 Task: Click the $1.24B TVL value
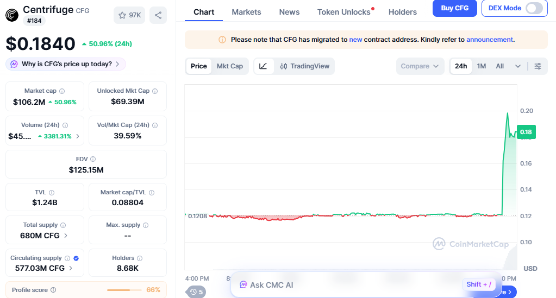point(45,202)
